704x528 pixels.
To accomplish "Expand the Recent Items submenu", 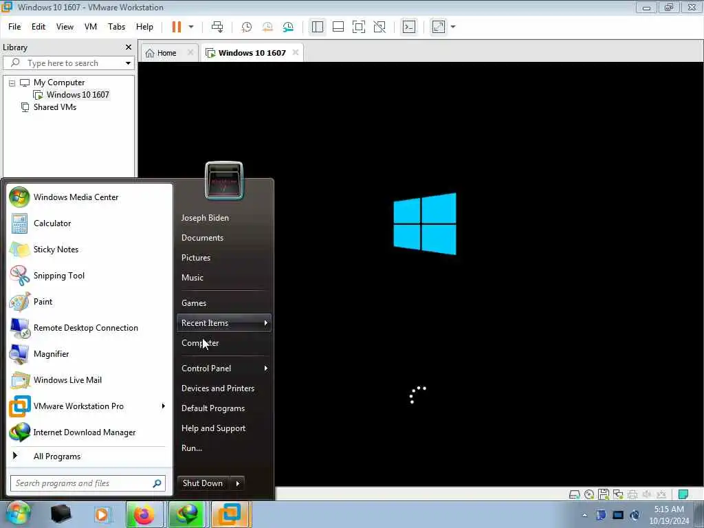I will click(x=224, y=323).
